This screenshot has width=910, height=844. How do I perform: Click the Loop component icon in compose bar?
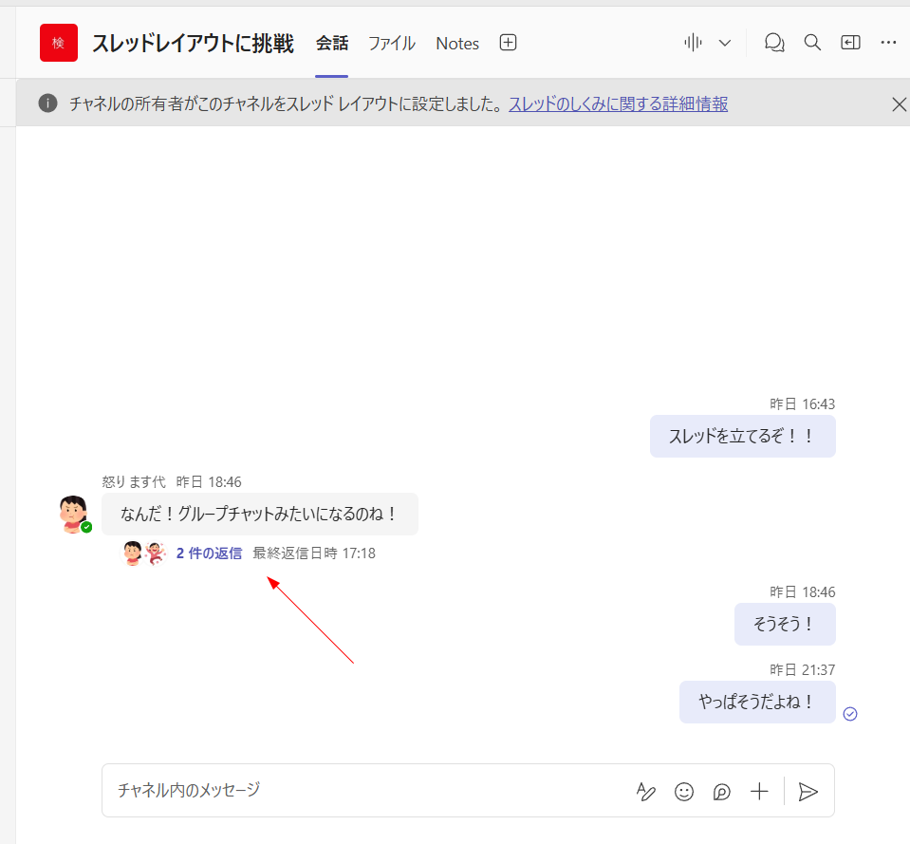tap(721, 792)
